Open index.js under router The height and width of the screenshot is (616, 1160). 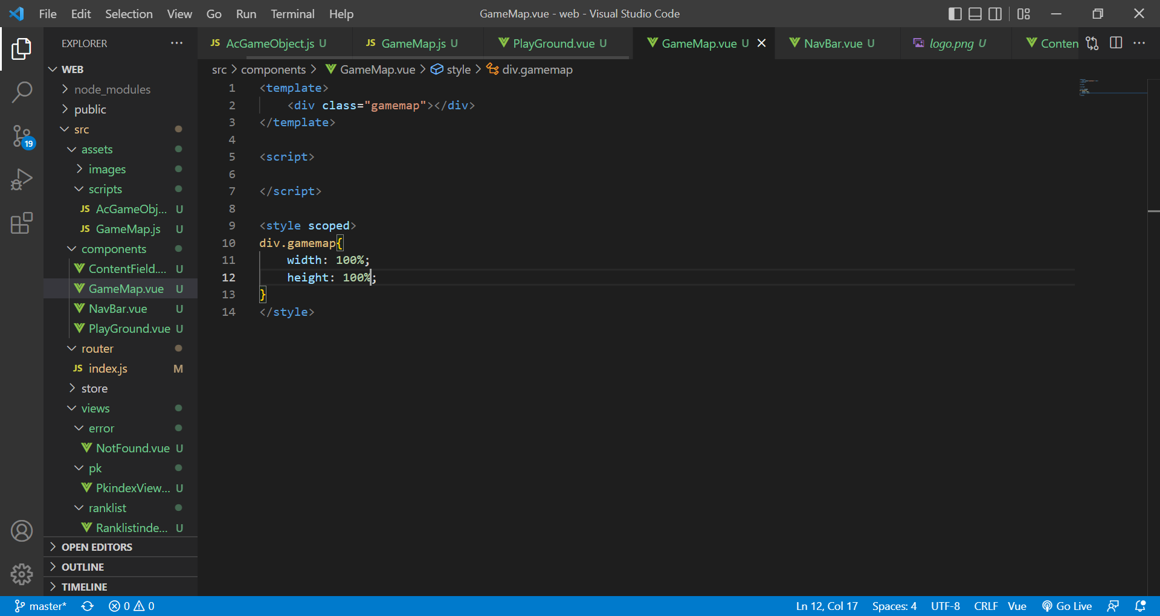coord(120,368)
